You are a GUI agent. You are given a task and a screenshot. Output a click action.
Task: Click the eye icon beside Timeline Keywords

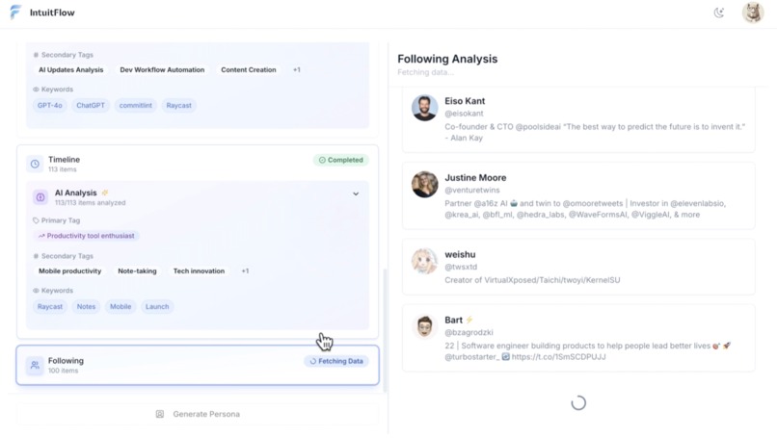click(36, 291)
